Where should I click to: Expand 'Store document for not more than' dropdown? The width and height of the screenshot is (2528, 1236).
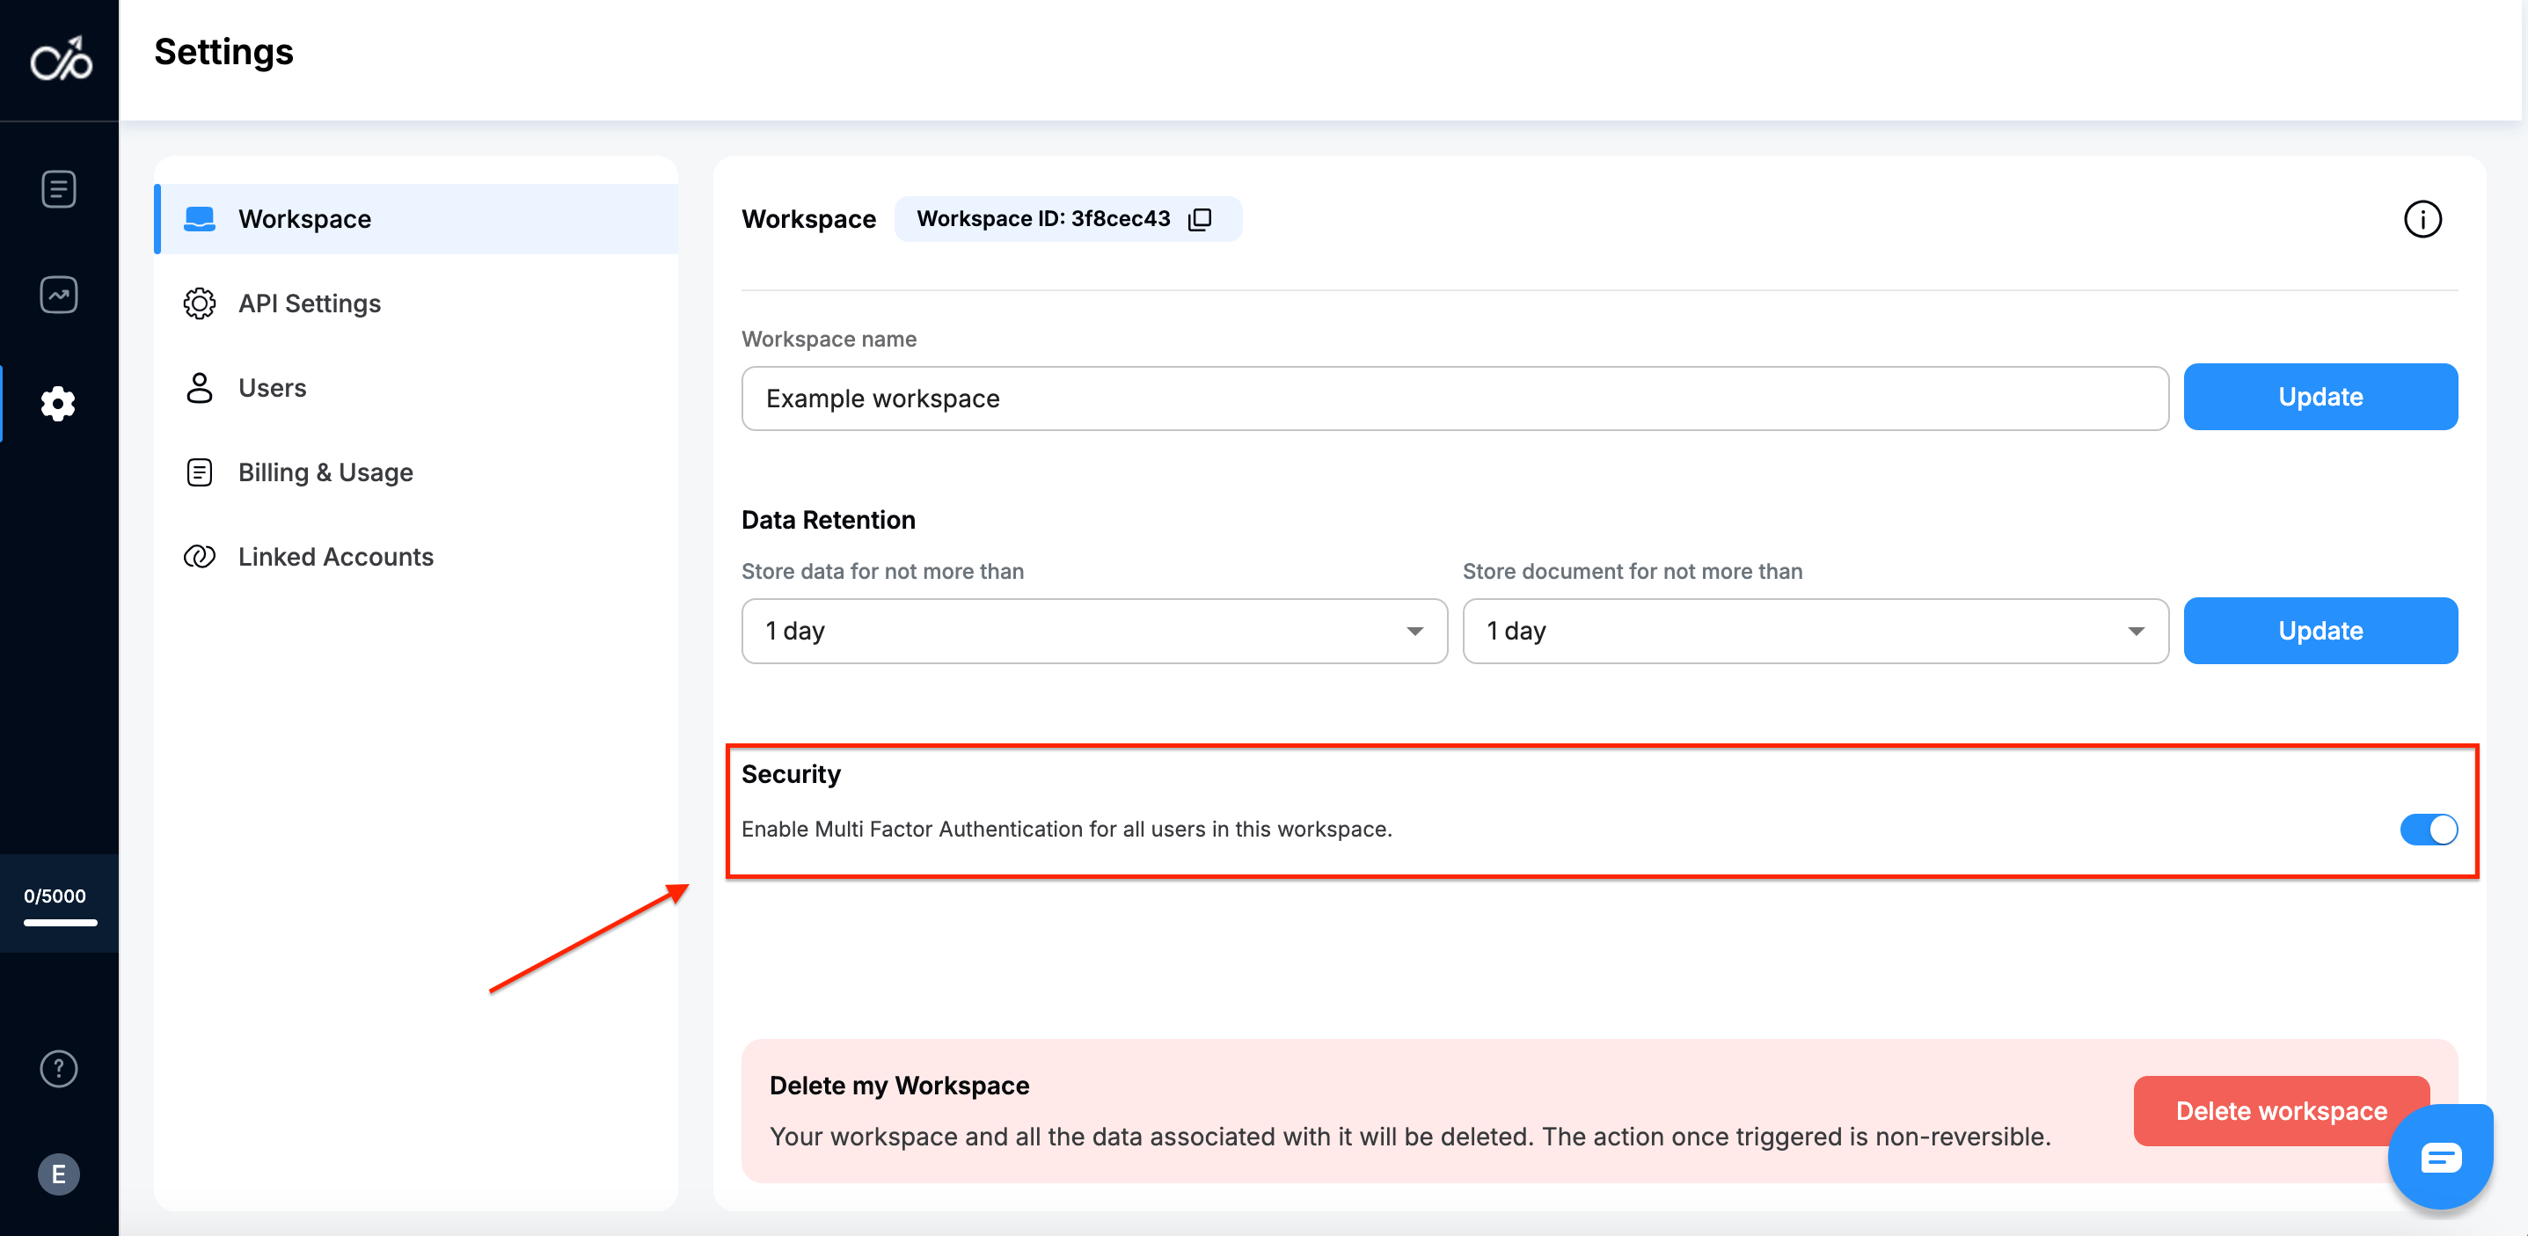[1815, 632]
